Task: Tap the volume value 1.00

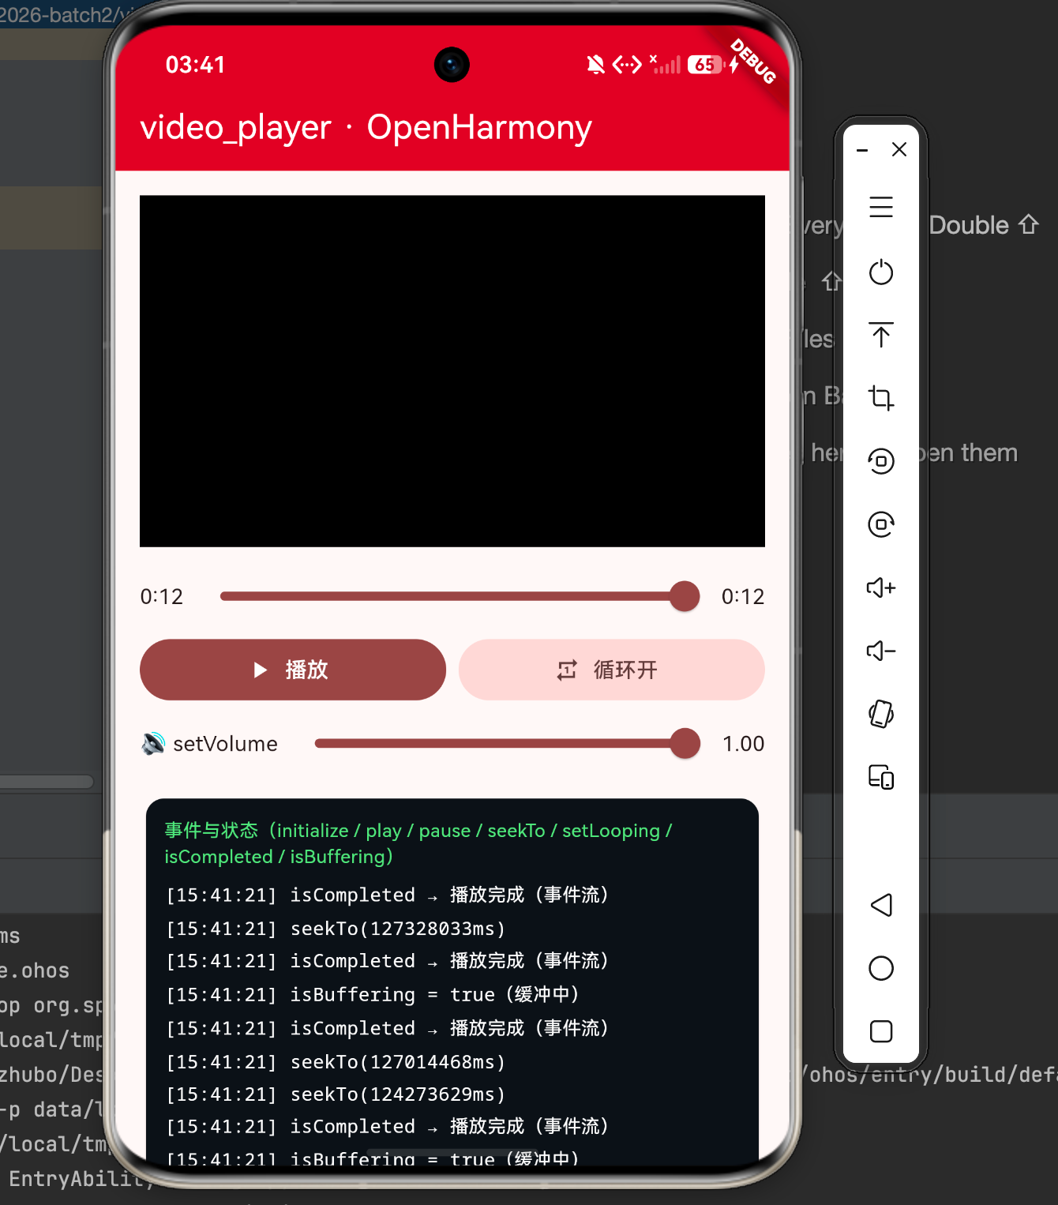Action: 744,744
